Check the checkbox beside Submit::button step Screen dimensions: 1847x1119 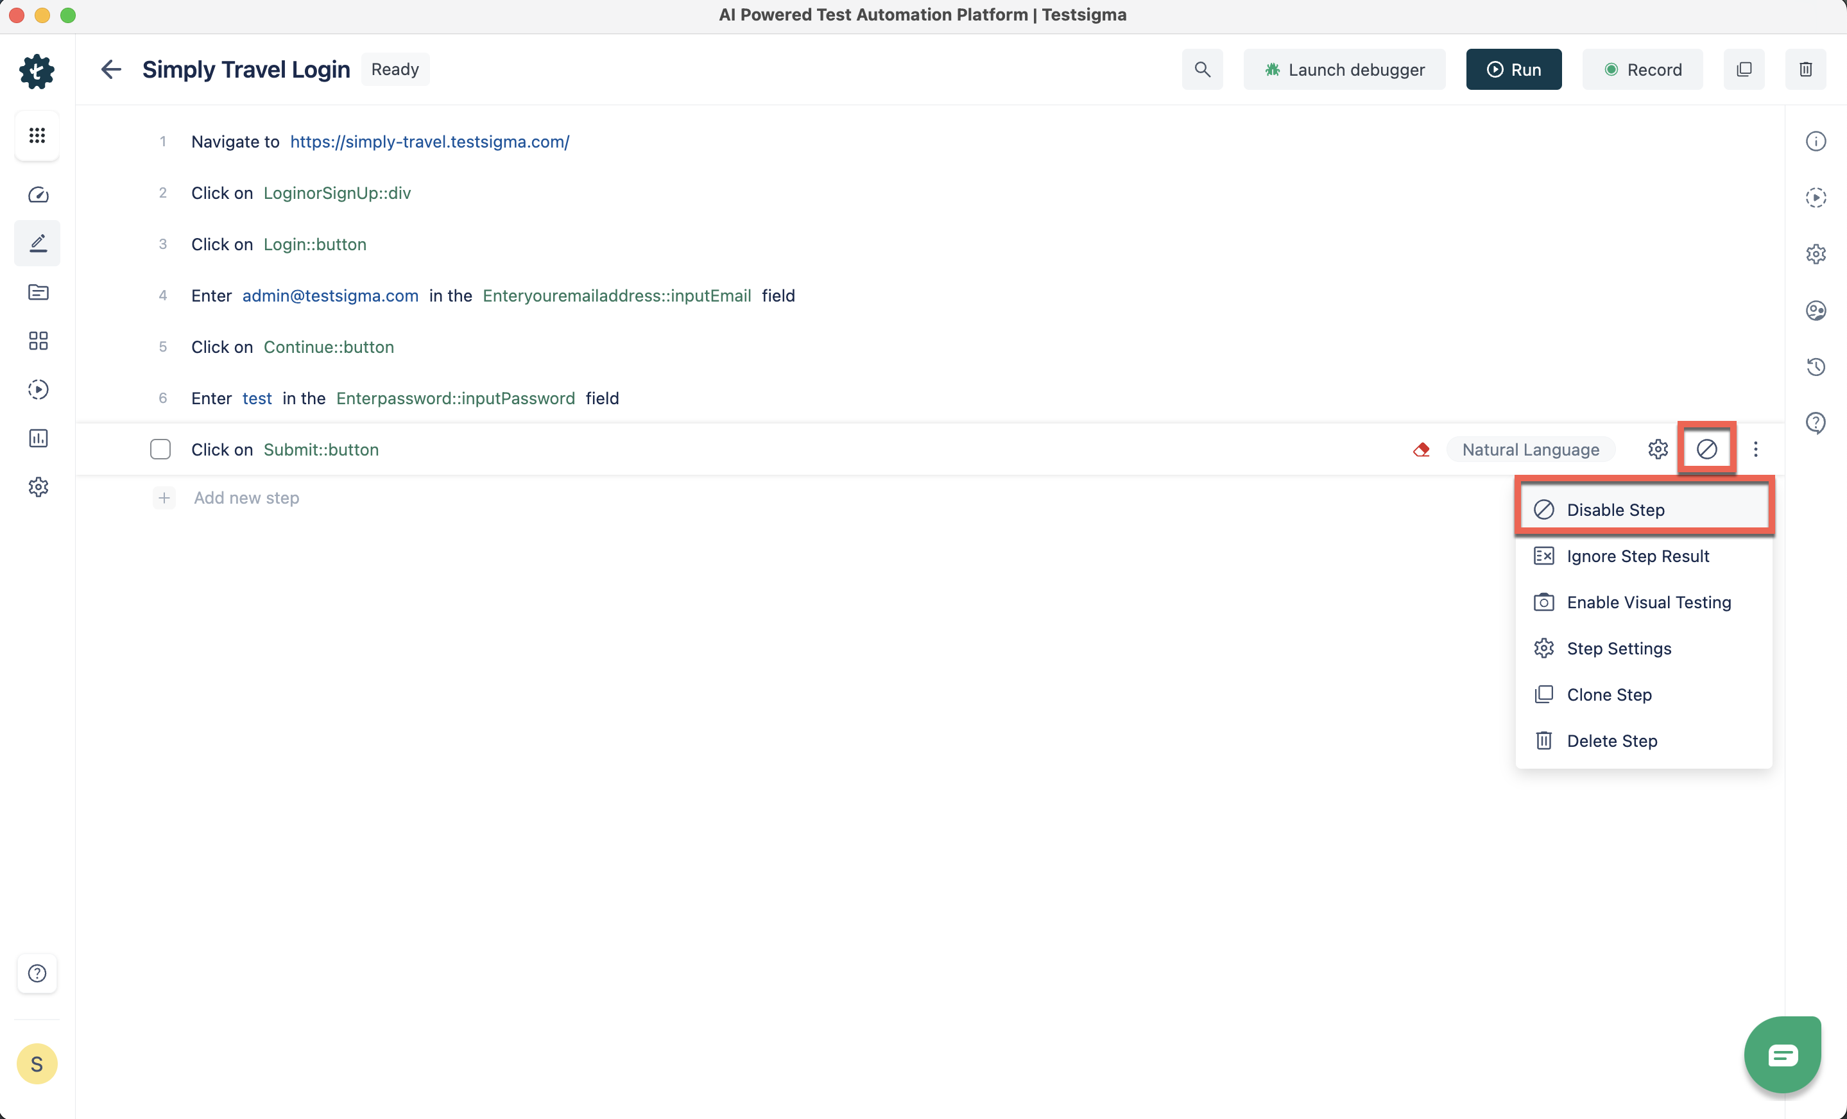pyautogui.click(x=160, y=449)
